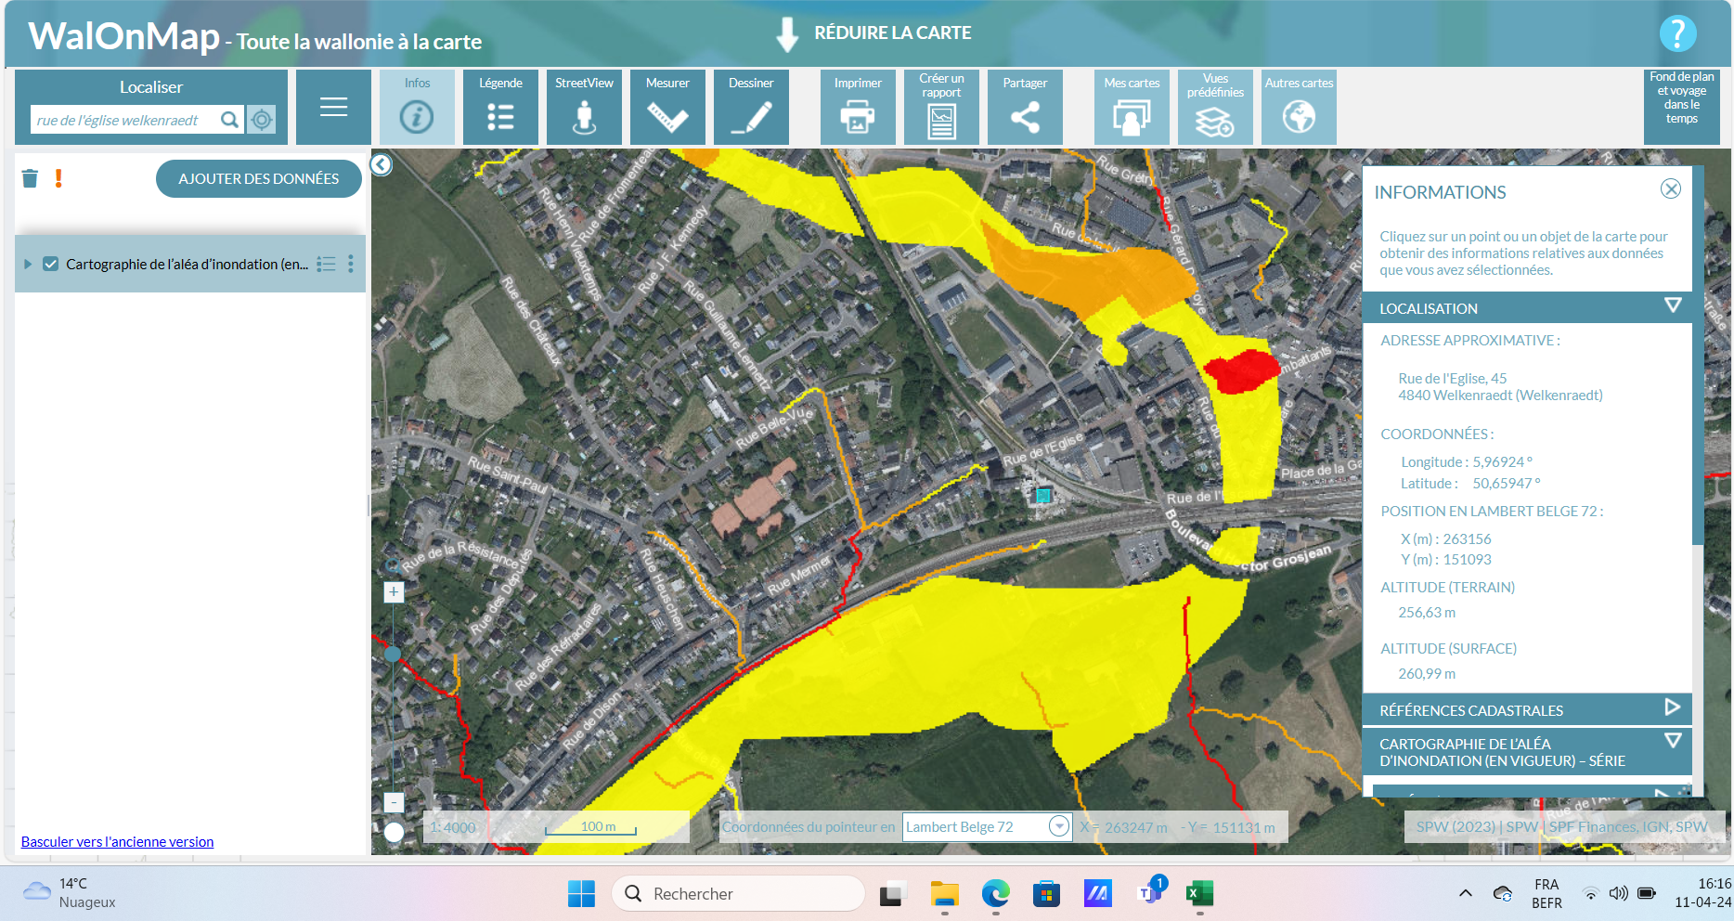Uncheck the Cartographie de l'aléa d'inondation layer
Viewport: 1734px width, 921px height.
tap(51, 264)
